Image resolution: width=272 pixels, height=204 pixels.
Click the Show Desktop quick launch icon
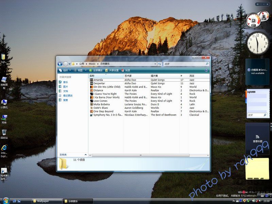click(14, 201)
